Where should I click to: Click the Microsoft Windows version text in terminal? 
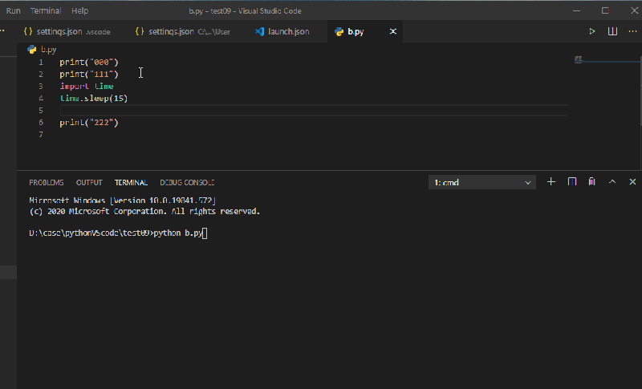[x=123, y=201]
